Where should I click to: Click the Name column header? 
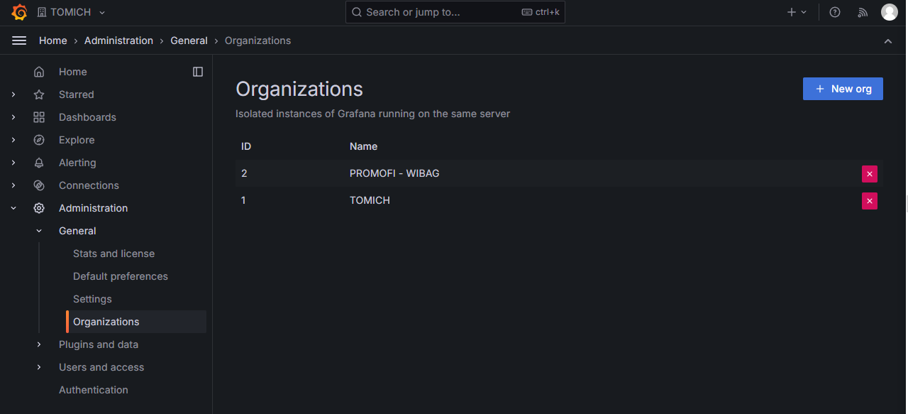click(x=363, y=146)
